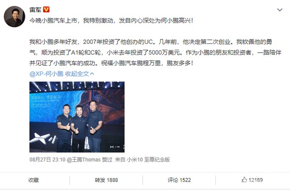The width and height of the screenshot is (290, 190).
Task: Open the 评论 1522 comments
Action: 179,180
